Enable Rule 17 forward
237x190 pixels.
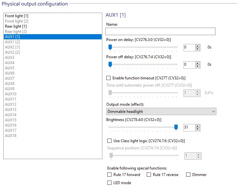(109, 175)
